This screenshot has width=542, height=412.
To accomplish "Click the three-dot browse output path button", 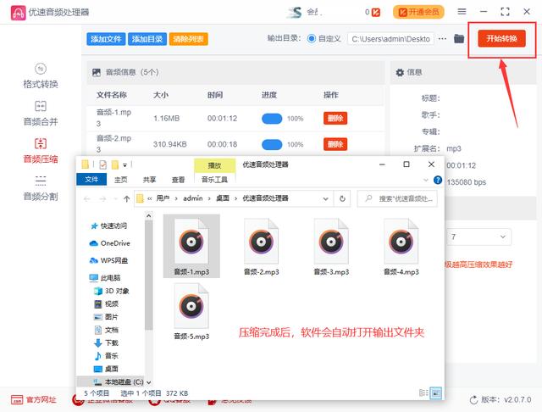I will coord(442,39).
